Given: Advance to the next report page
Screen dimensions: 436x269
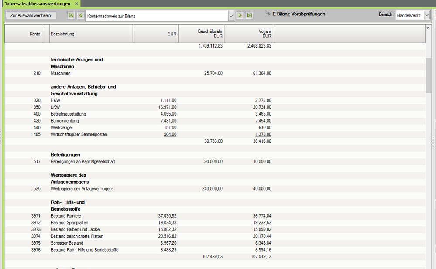Looking at the screenshot, I should coord(240,15).
